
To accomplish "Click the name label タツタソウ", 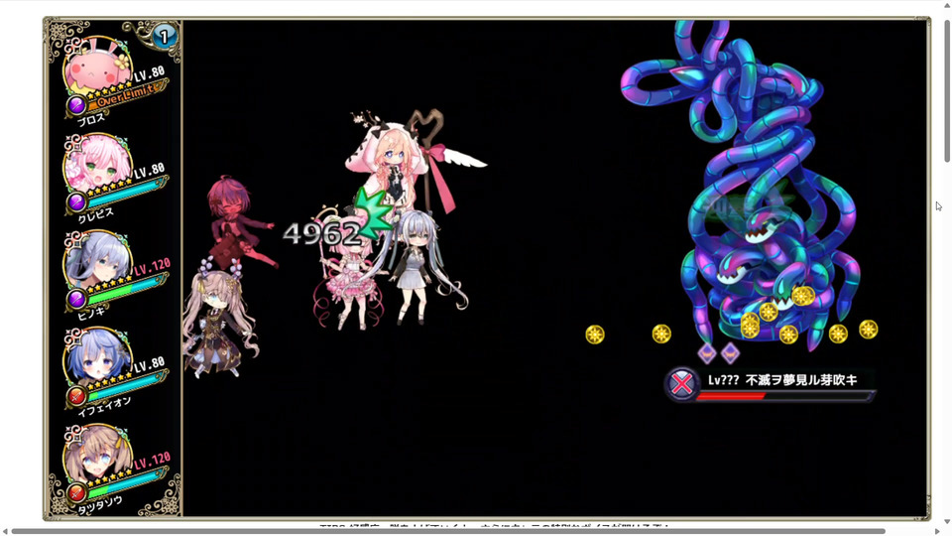I will [x=101, y=504].
